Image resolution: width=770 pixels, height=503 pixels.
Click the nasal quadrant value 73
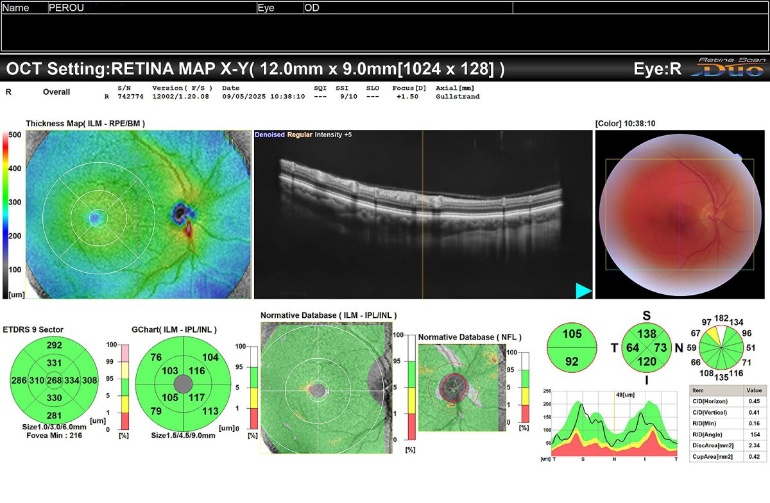[661, 347]
